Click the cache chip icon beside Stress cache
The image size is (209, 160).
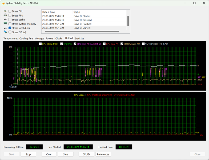coord(5,20)
